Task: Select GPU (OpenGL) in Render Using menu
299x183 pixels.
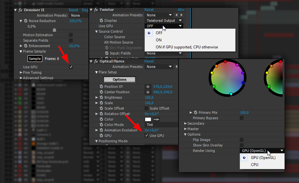Action: coord(262,158)
